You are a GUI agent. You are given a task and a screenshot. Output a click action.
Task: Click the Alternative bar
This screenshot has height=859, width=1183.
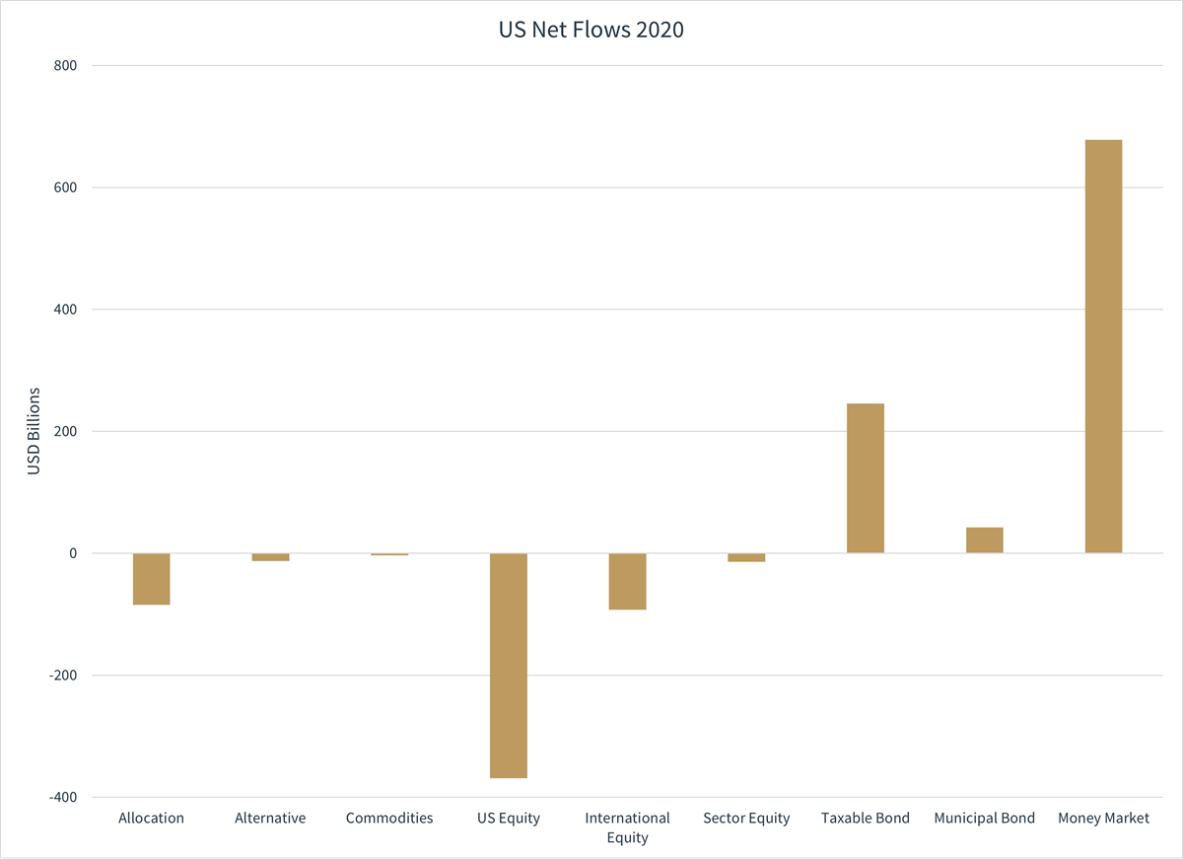pyautogui.click(x=270, y=557)
